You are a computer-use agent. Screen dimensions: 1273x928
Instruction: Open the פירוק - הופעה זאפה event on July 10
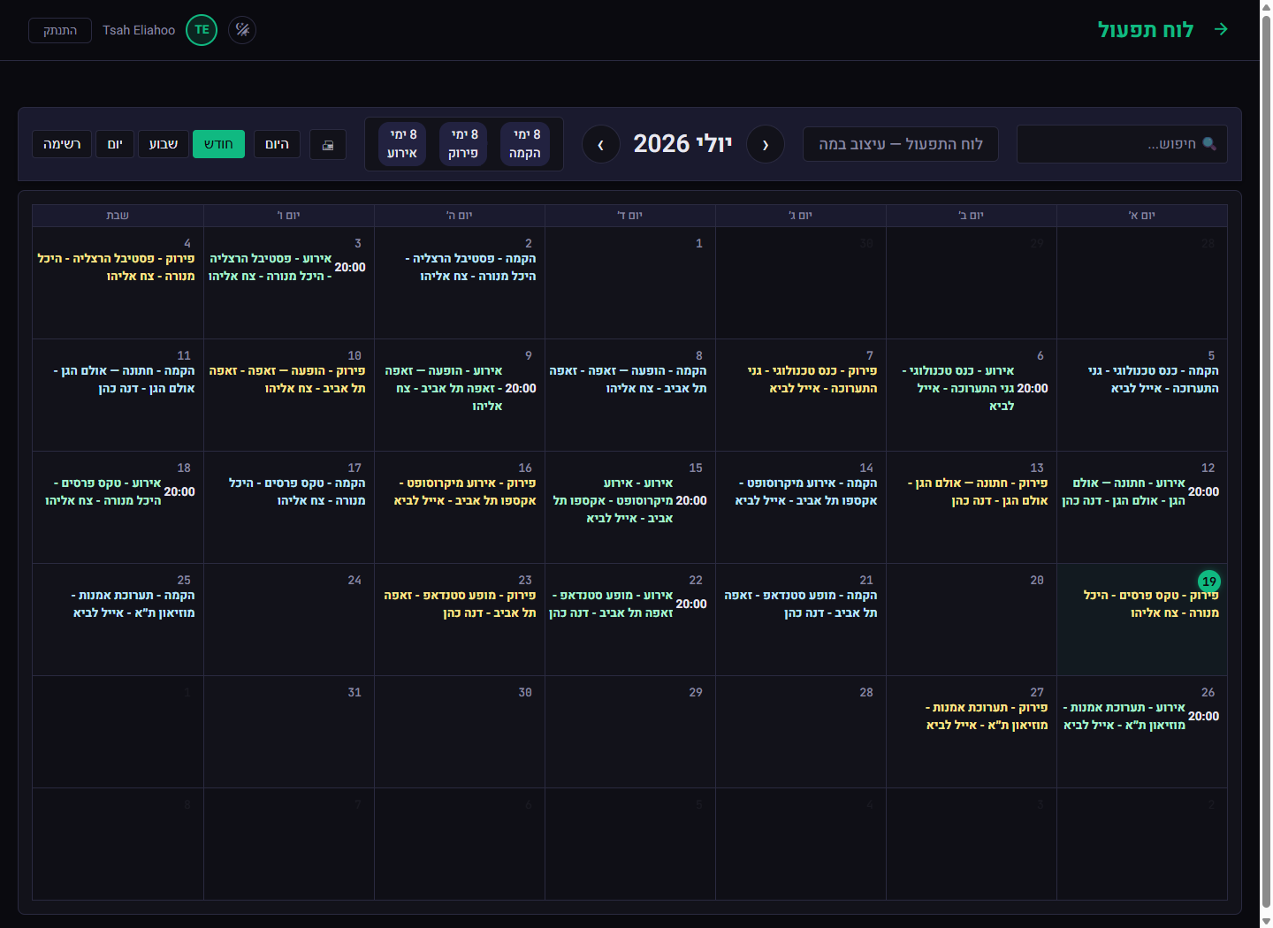coord(287,379)
